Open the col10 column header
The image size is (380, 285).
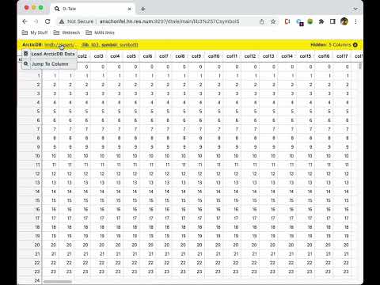point(214,56)
